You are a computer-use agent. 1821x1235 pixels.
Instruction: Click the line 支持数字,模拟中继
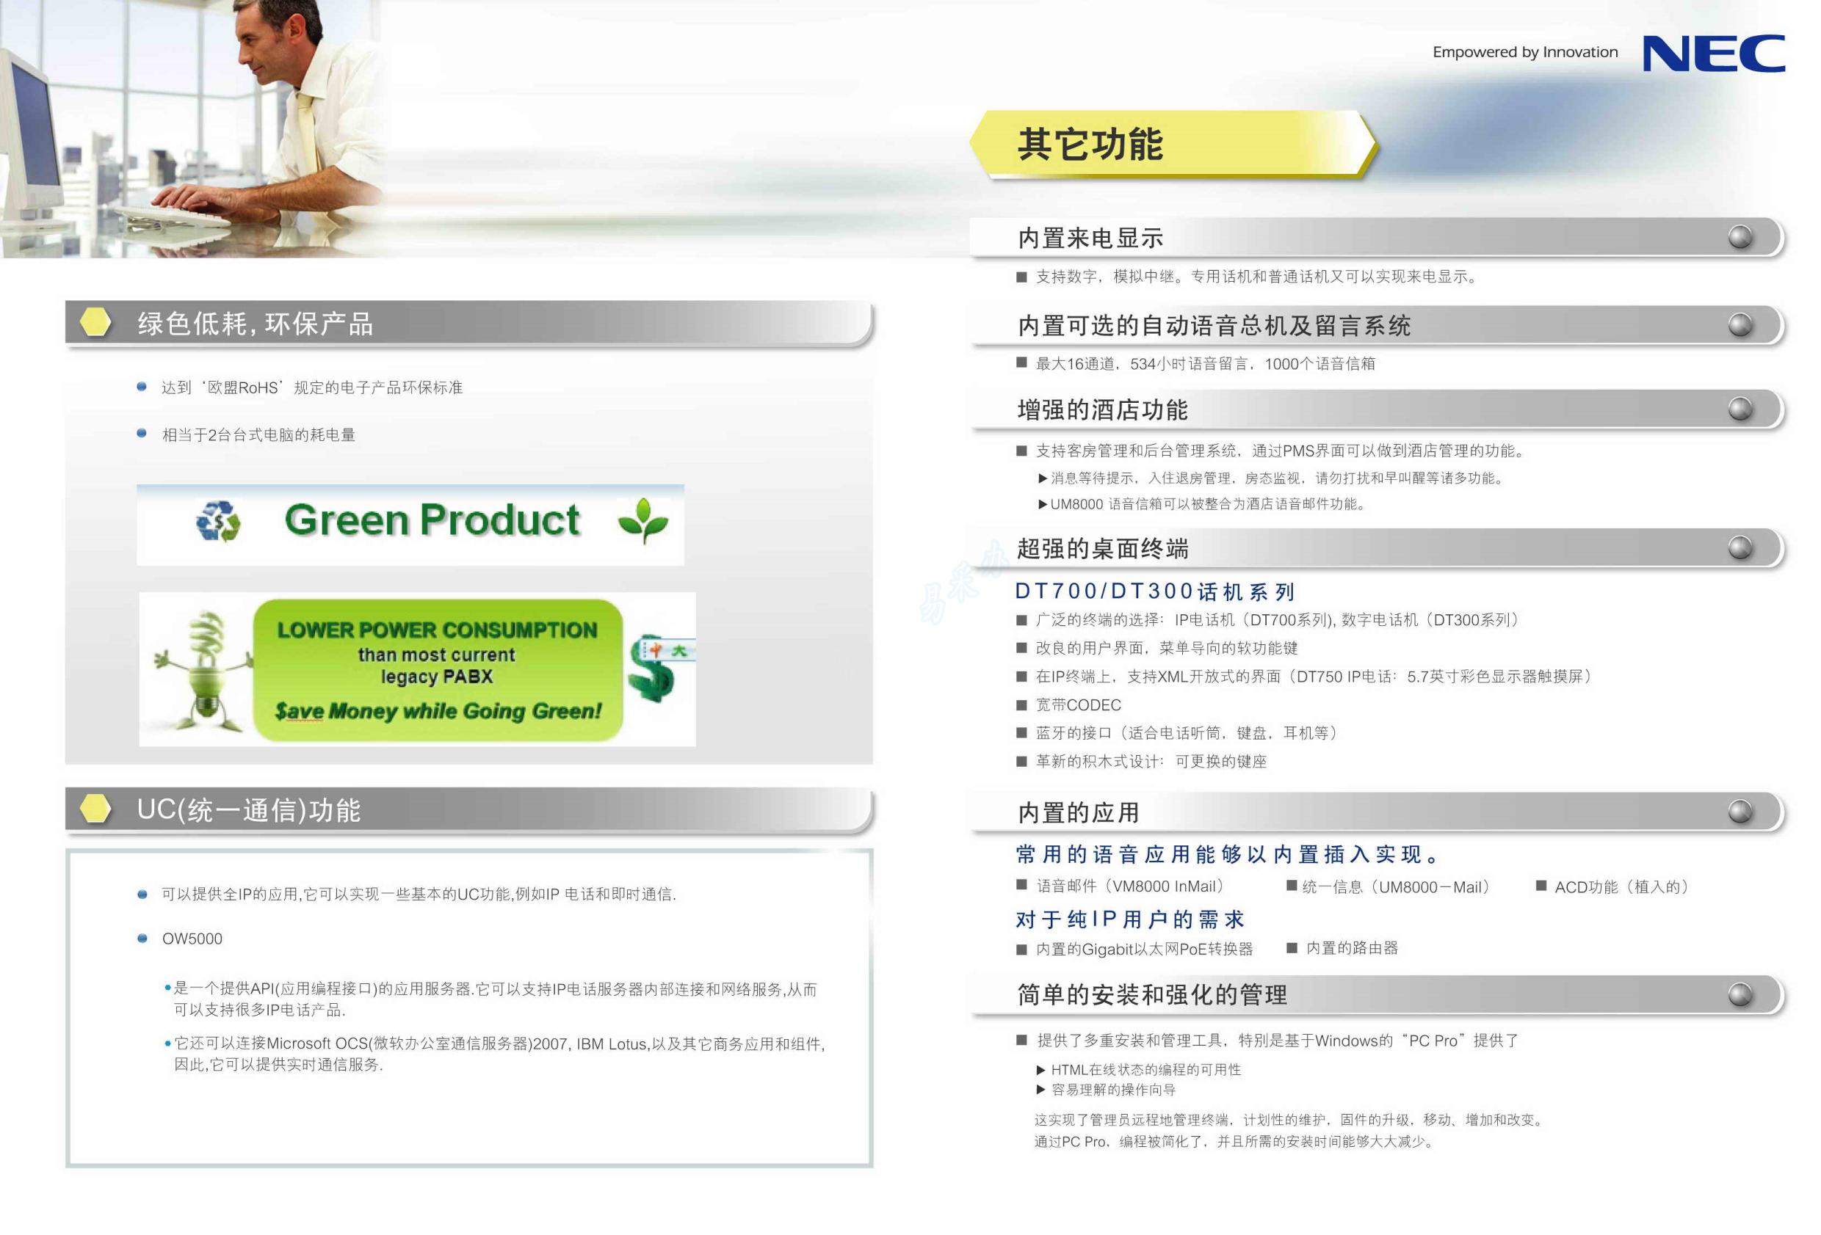point(1257,277)
